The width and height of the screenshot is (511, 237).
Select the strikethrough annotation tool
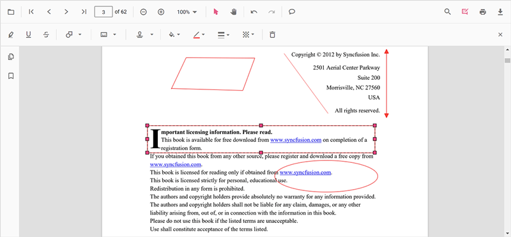46,35
